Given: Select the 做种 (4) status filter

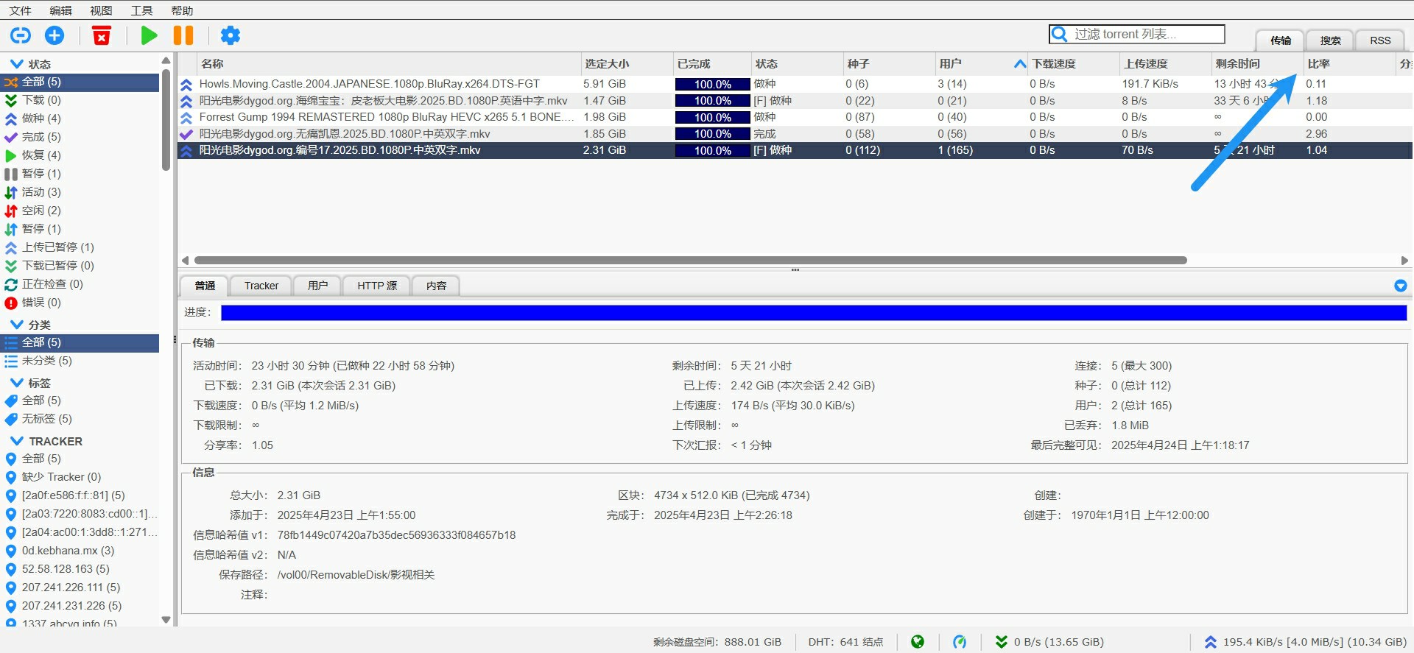Looking at the screenshot, I should (41, 119).
